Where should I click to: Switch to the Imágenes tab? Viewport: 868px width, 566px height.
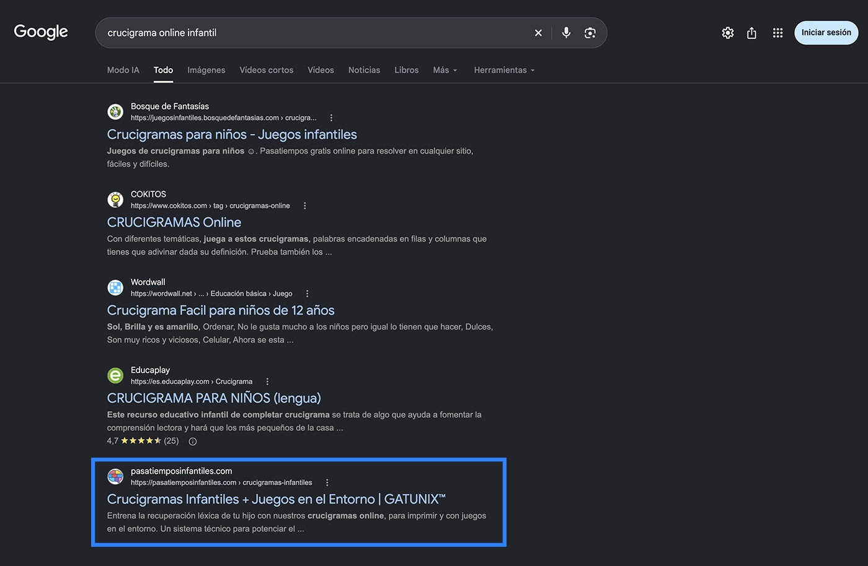pyautogui.click(x=206, y=70)
